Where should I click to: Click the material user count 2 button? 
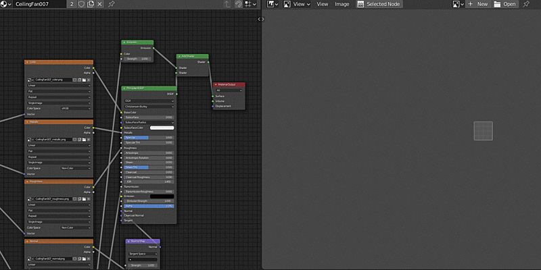72,4
